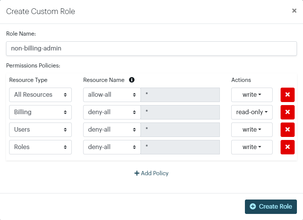This screenshot has width=303, height=220.
Task: Open write actions dropdown for All Resources
Action: tap(252, 95)
